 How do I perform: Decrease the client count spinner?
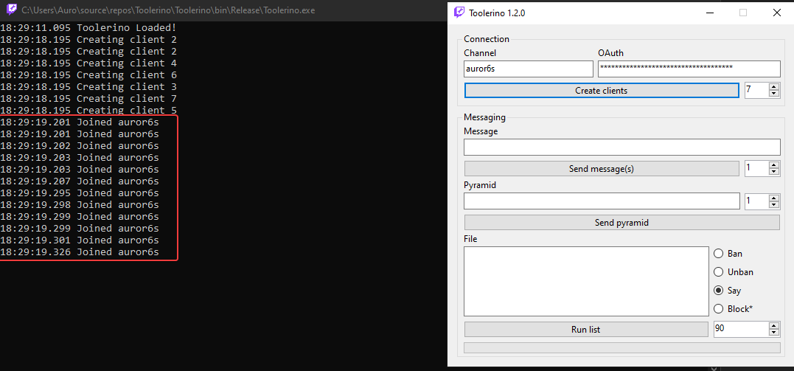point(774,94)
